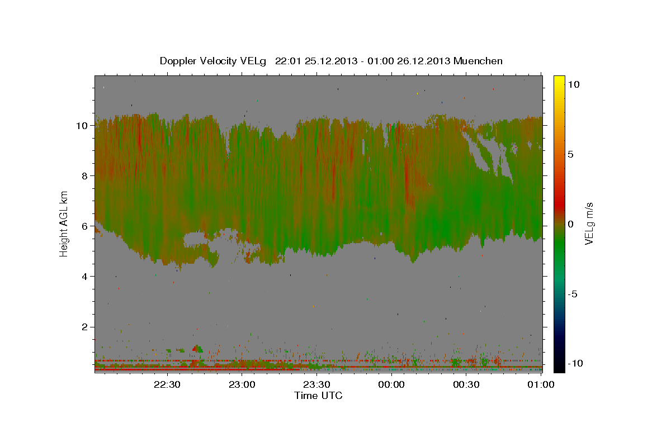The height and width of the screenshot is (447, 671).
Task: Click the 'Height AGL km' axis title
Action: (64, 223)
